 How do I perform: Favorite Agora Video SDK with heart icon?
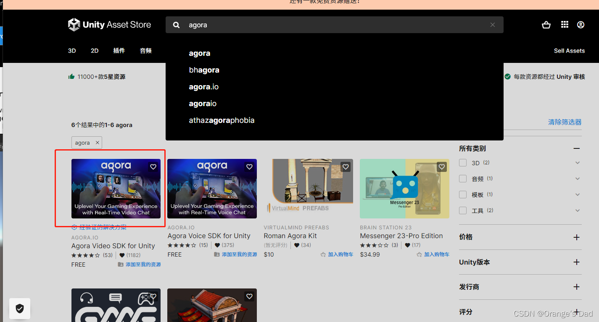pyautogui.click(x=153, y=167)
